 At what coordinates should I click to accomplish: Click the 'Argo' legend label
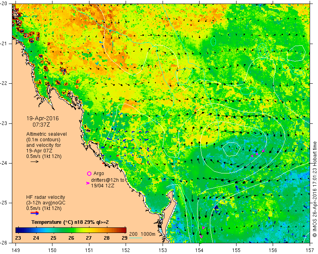click(x=99, y=173)
